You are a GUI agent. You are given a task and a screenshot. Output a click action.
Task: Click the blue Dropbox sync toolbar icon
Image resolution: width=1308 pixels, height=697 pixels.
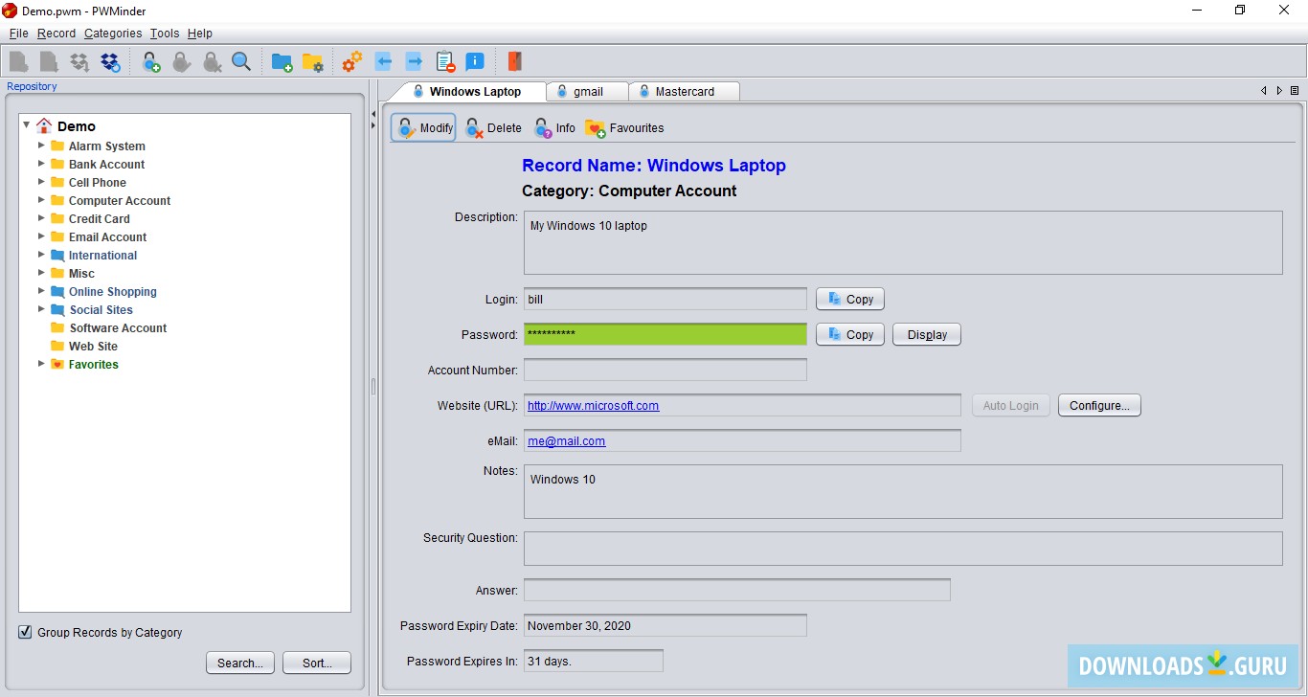pos(111,62)
